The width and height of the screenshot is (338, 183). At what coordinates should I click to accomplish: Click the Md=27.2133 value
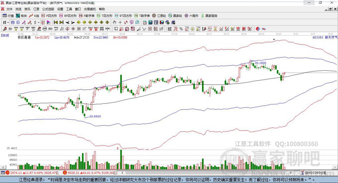pyautogui.click(x=82, y=37)
